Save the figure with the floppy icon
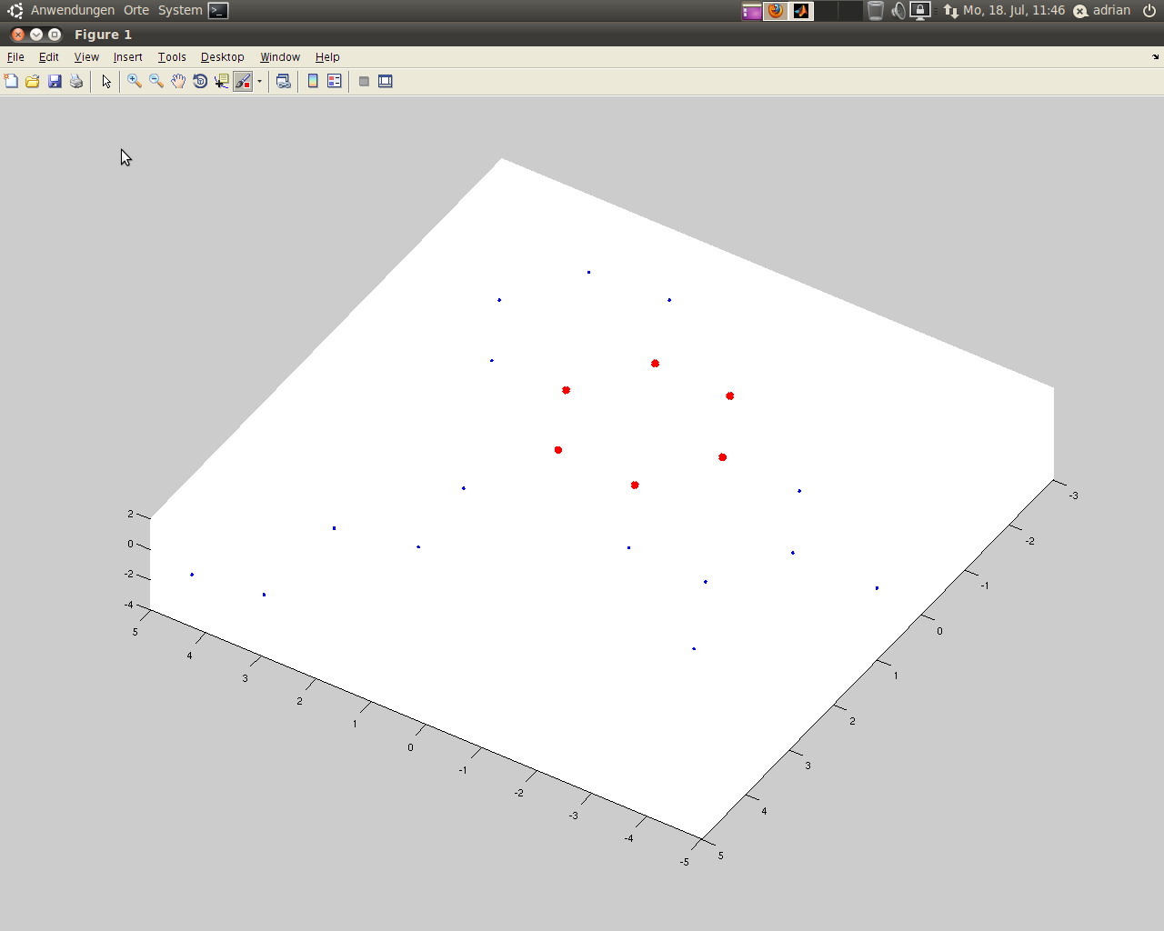This screenshot has height=931, width=1164. tap(55, 82)
